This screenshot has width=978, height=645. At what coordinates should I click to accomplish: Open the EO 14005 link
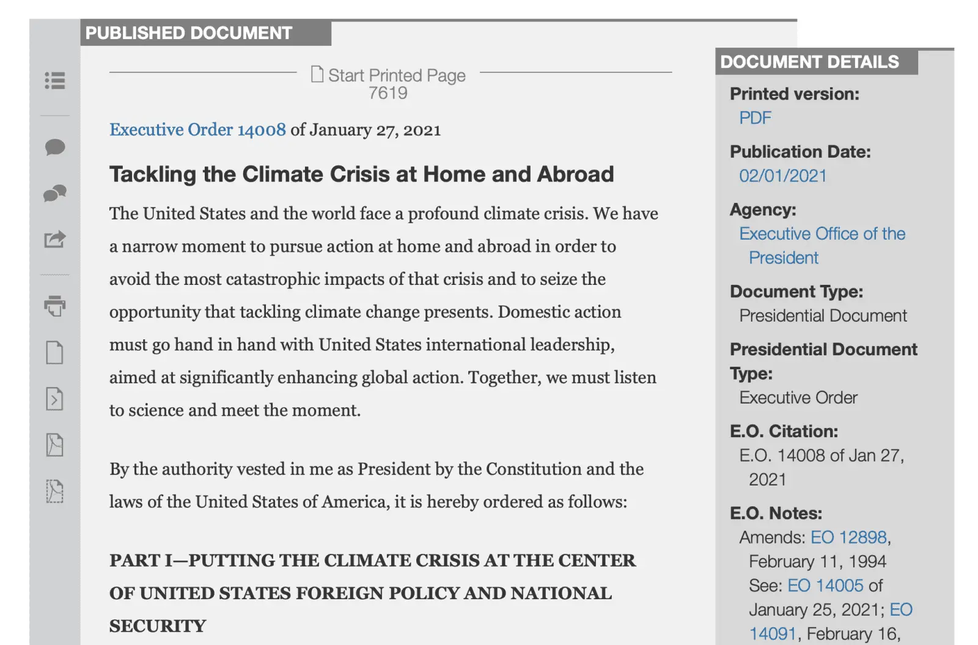tap(825, 586)
